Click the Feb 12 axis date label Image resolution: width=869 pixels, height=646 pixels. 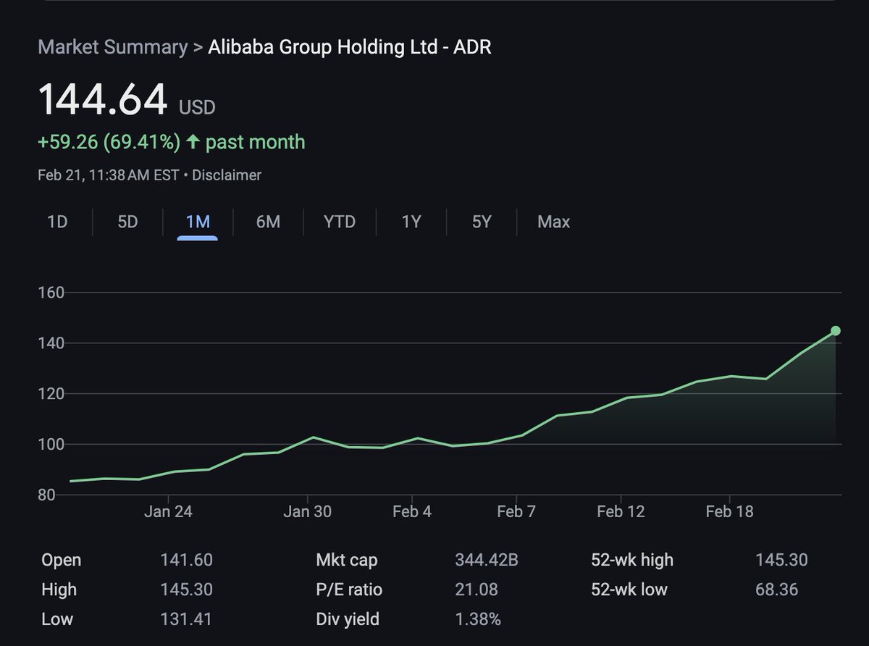coord(621,511)
